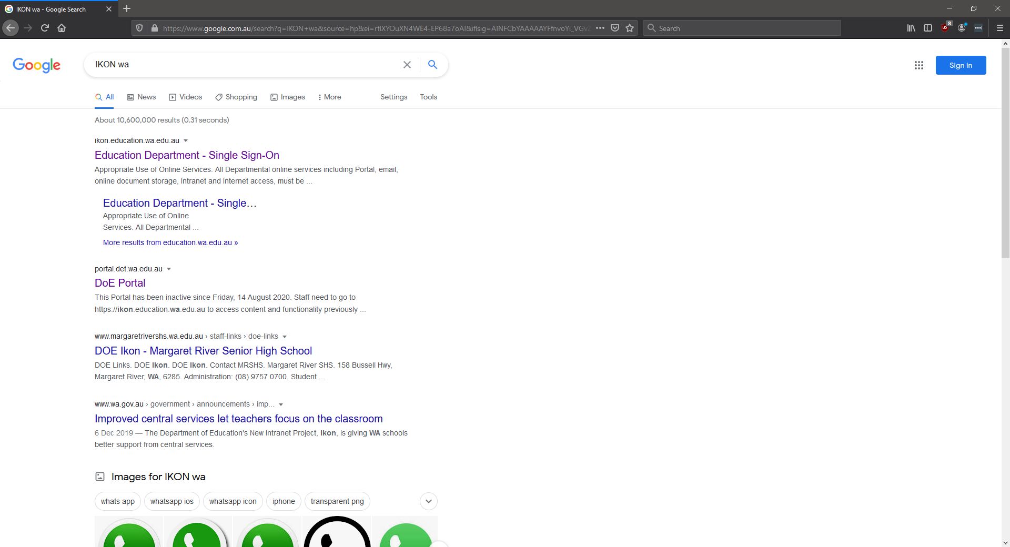Open search Tools options
1010x547 pixels.
429,97
